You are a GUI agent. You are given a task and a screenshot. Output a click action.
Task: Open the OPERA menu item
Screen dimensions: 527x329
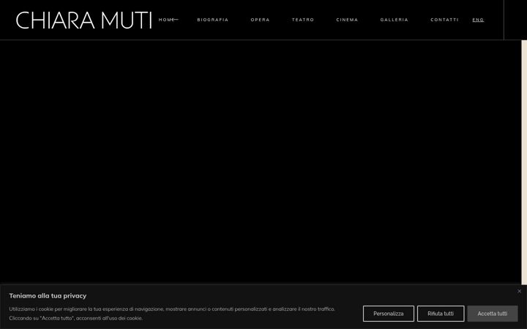260,20
